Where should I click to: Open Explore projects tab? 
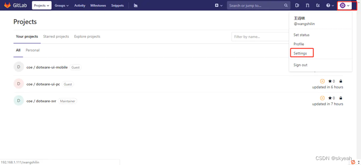(x=87, y=37)
